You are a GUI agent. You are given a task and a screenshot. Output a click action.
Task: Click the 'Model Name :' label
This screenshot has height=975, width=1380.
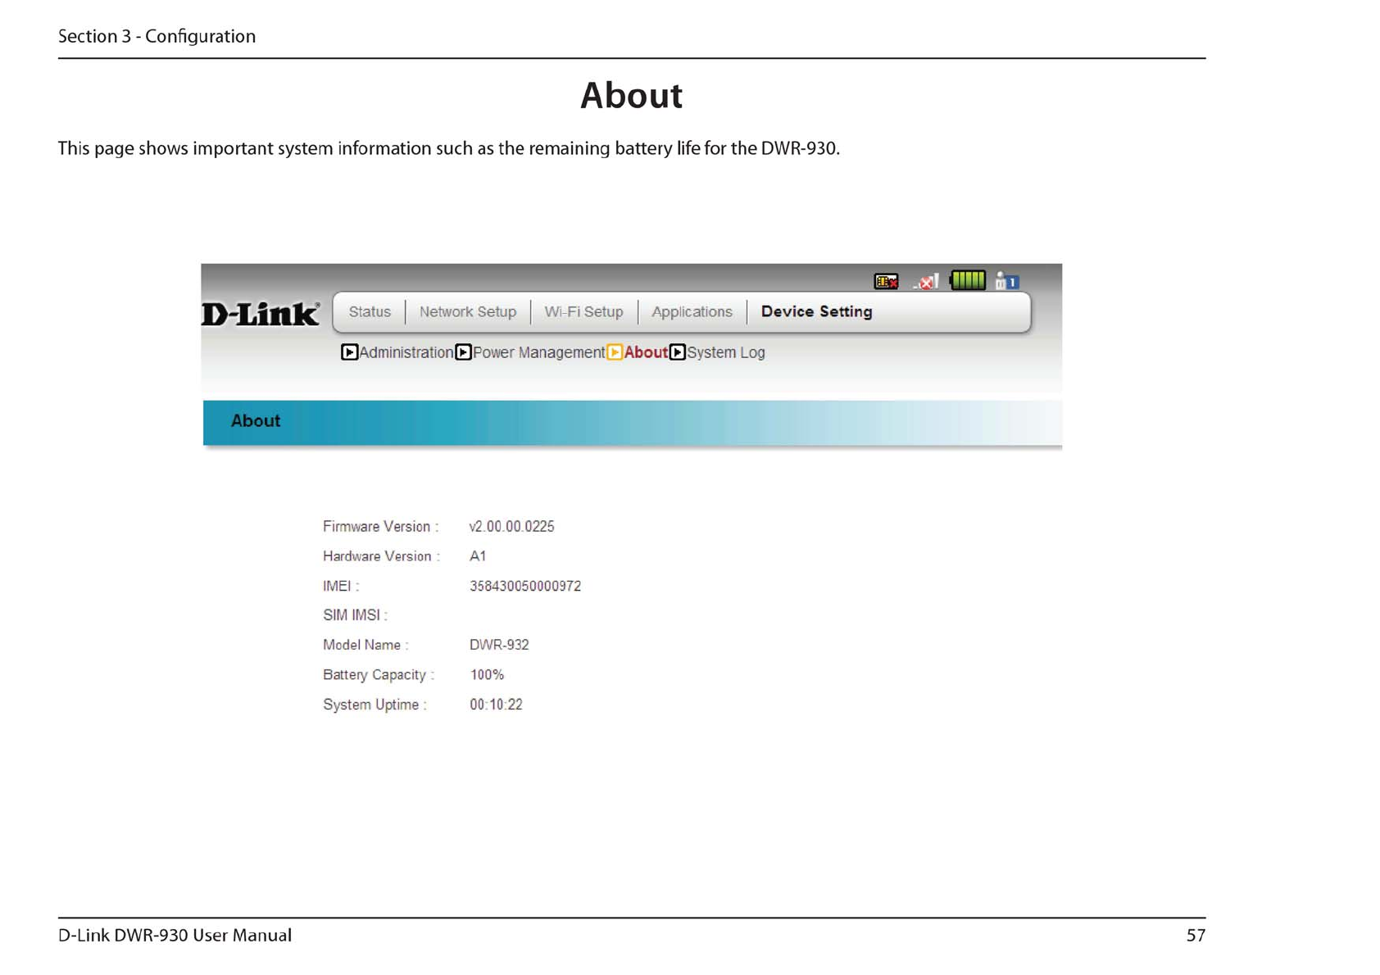365,646
